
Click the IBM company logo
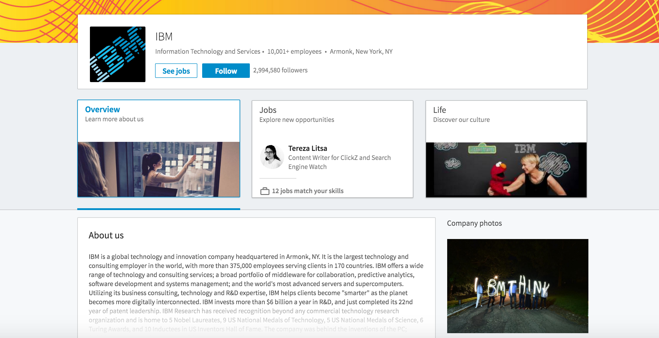click(117, 54)
